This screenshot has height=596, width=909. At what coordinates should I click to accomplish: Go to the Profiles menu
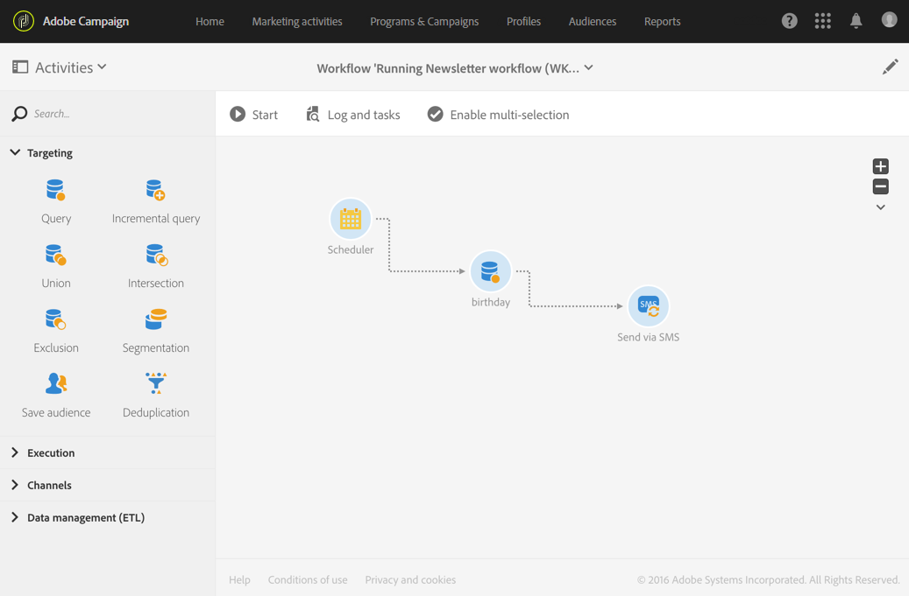(523, 21)
